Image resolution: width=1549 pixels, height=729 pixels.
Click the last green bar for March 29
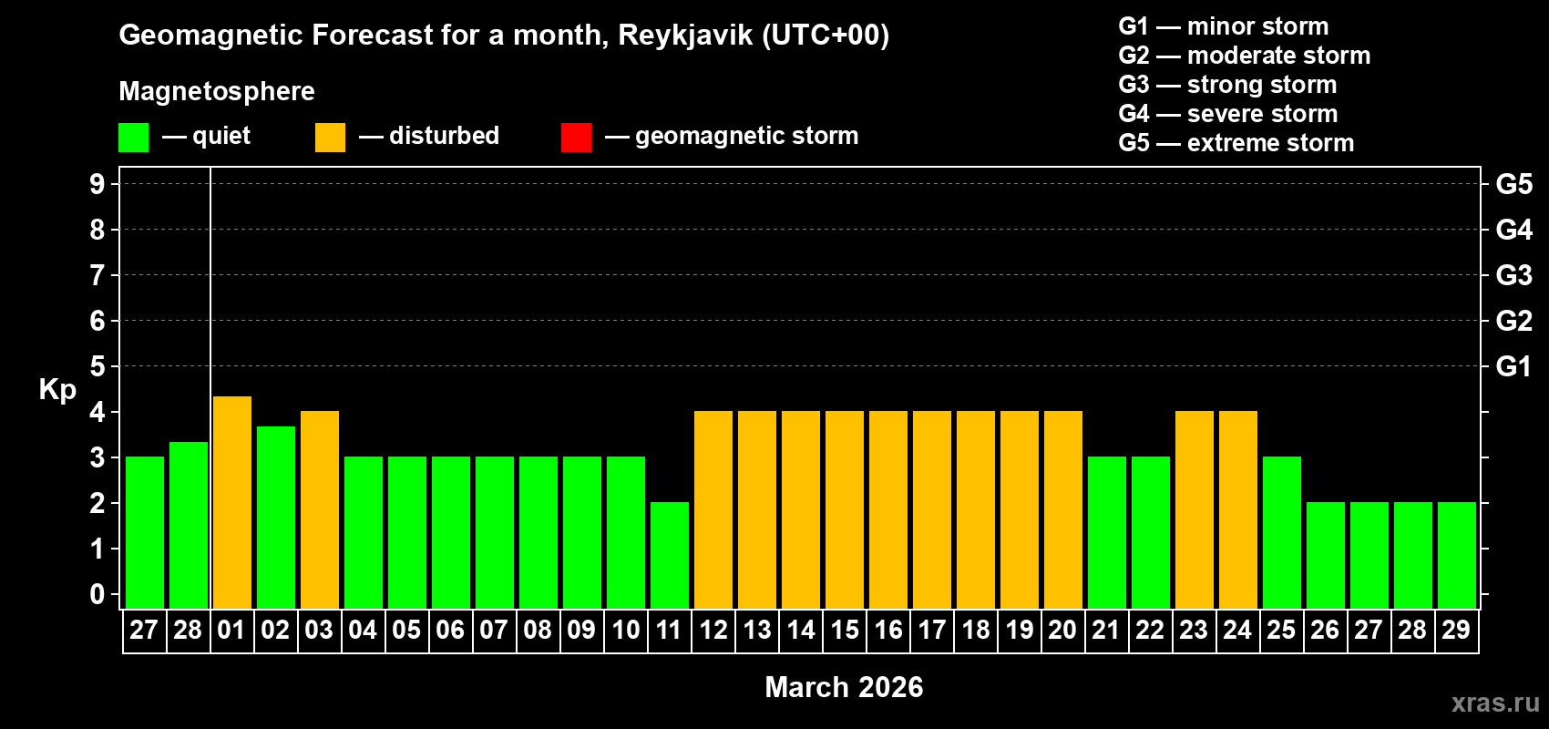1457,555
